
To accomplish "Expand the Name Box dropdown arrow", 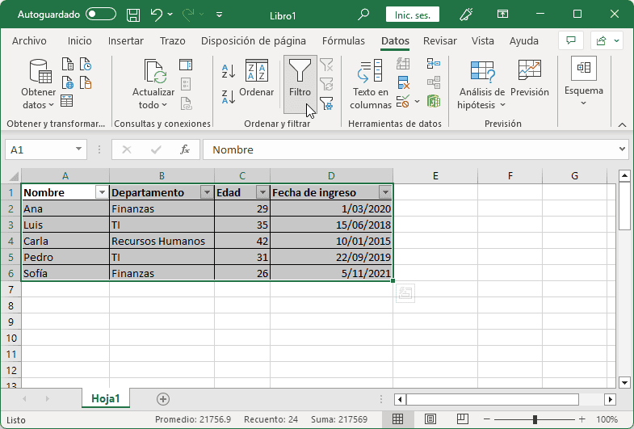I will tap(79, 149).
